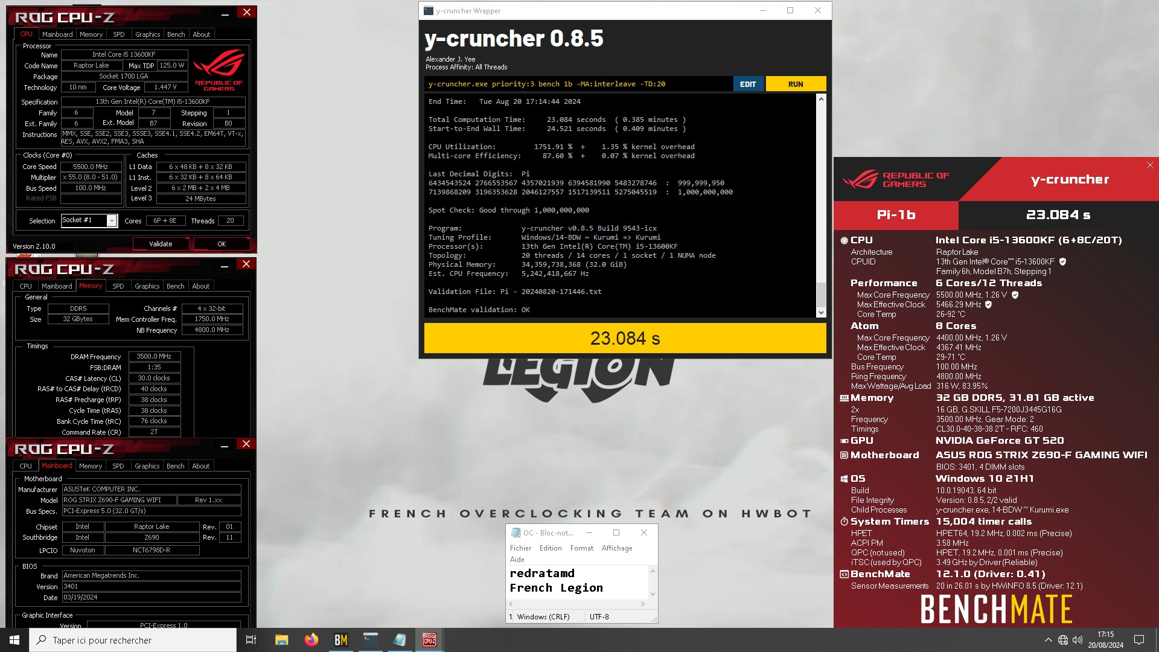Click OK in top CPU-Z window
The height and width of the screenshot is (652, 1159).
click(222, 244)
